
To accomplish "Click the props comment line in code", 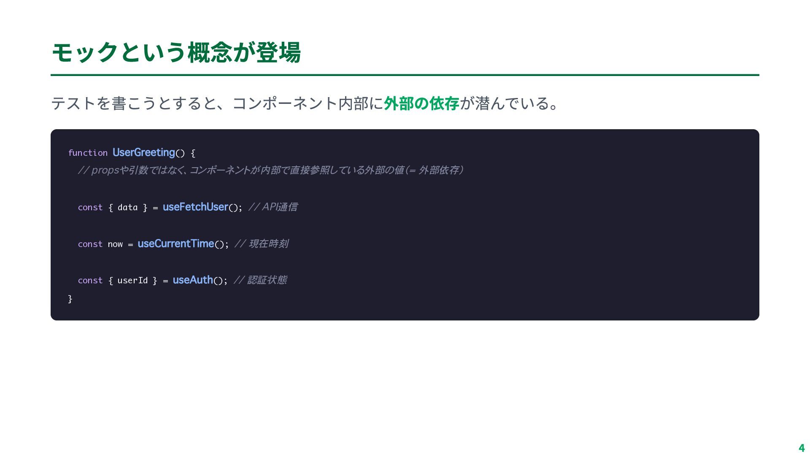I will 270,170.
